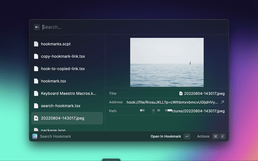Click the K key shortcut icon
The image size is (258, 161).
(222, 136)
